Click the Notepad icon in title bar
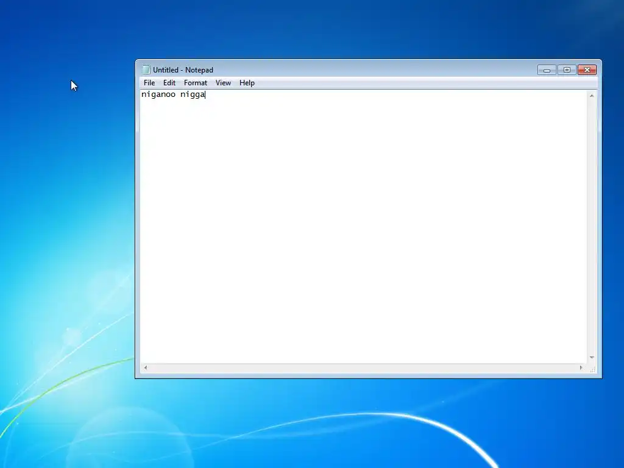This screenshot has width=624, height=468. pos(146,69)
